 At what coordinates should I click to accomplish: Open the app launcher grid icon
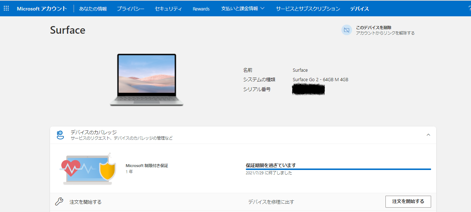(x=6, y=8)
